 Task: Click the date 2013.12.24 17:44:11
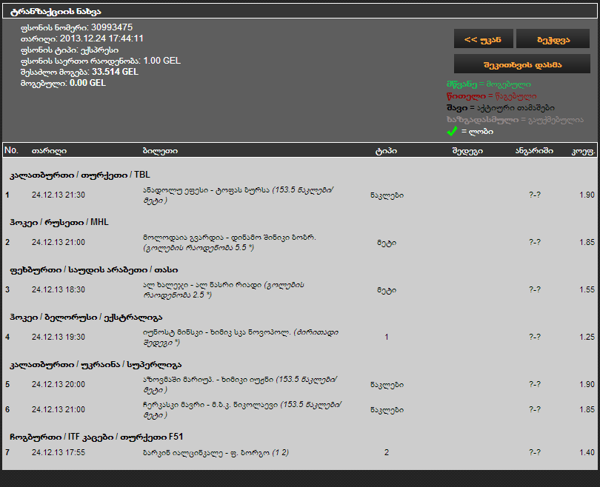click(x=101, y=38)
